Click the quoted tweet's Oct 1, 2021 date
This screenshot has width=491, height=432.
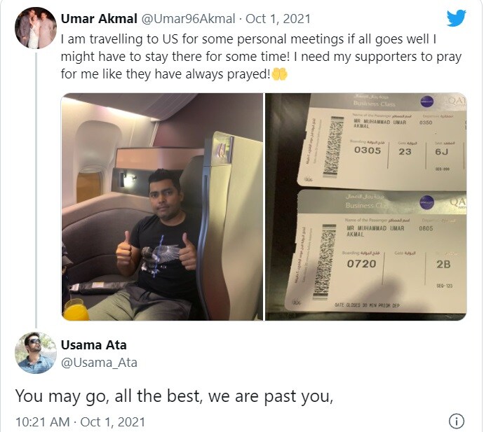point(278,19)
